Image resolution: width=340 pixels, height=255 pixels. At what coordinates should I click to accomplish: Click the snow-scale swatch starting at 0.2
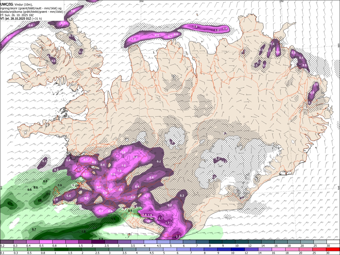coord(7,242)
